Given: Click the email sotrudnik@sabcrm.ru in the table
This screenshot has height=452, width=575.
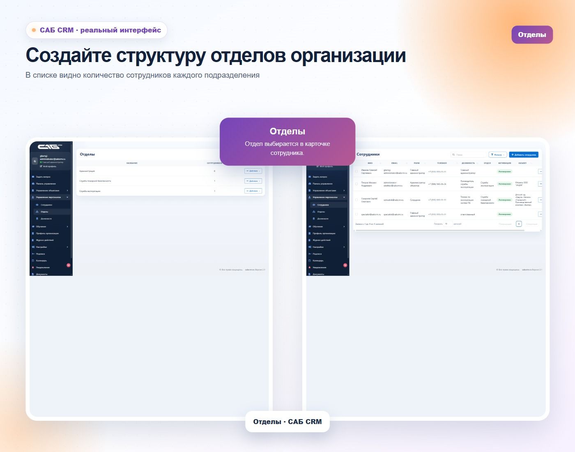Looking at the screenshot, I should click(x=393, y=200).
